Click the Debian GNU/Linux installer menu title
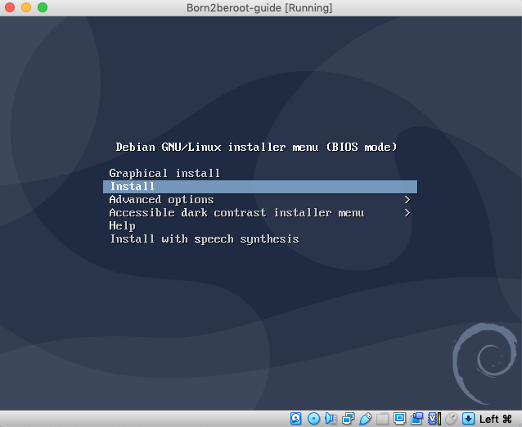Image resolution: width=522 pixels, height=427 pixels. pyautogui.click(x=256, y=147)
